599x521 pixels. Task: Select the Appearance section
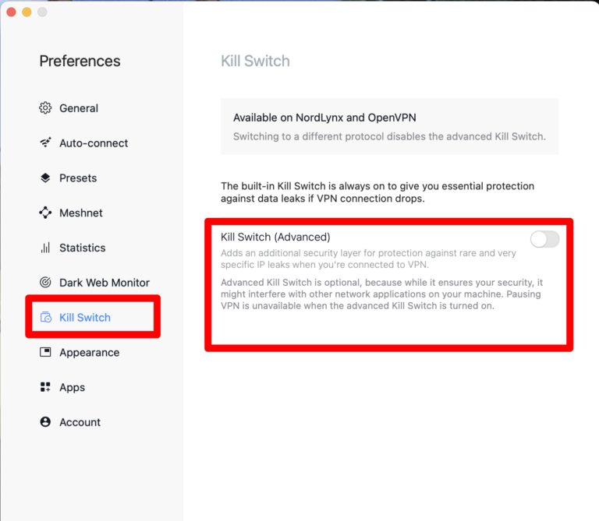coord(89,352)
